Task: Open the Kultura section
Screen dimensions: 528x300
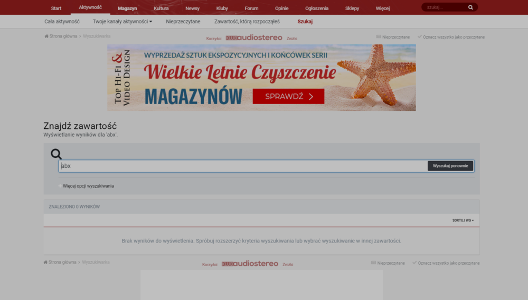Action: click(x=161, y=8)
